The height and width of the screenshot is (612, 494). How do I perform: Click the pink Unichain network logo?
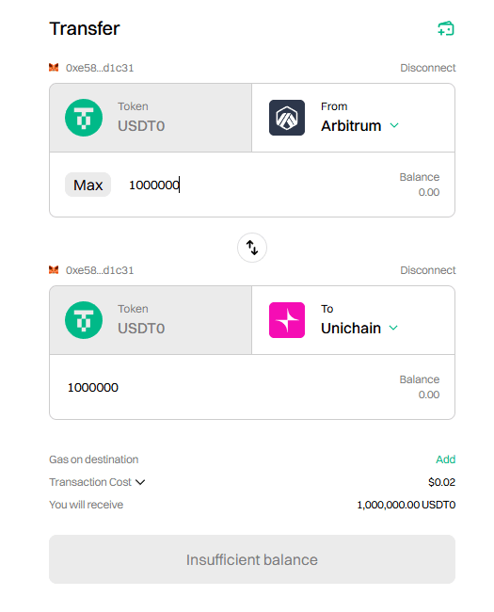[x=287, y=320]
